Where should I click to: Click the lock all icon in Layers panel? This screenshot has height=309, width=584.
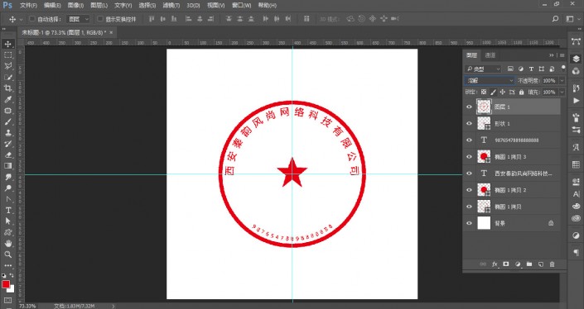[521, 92]
